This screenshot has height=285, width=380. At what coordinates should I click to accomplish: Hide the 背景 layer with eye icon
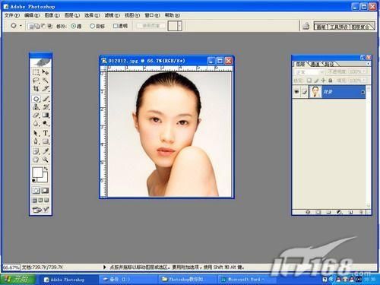point(296,92)
